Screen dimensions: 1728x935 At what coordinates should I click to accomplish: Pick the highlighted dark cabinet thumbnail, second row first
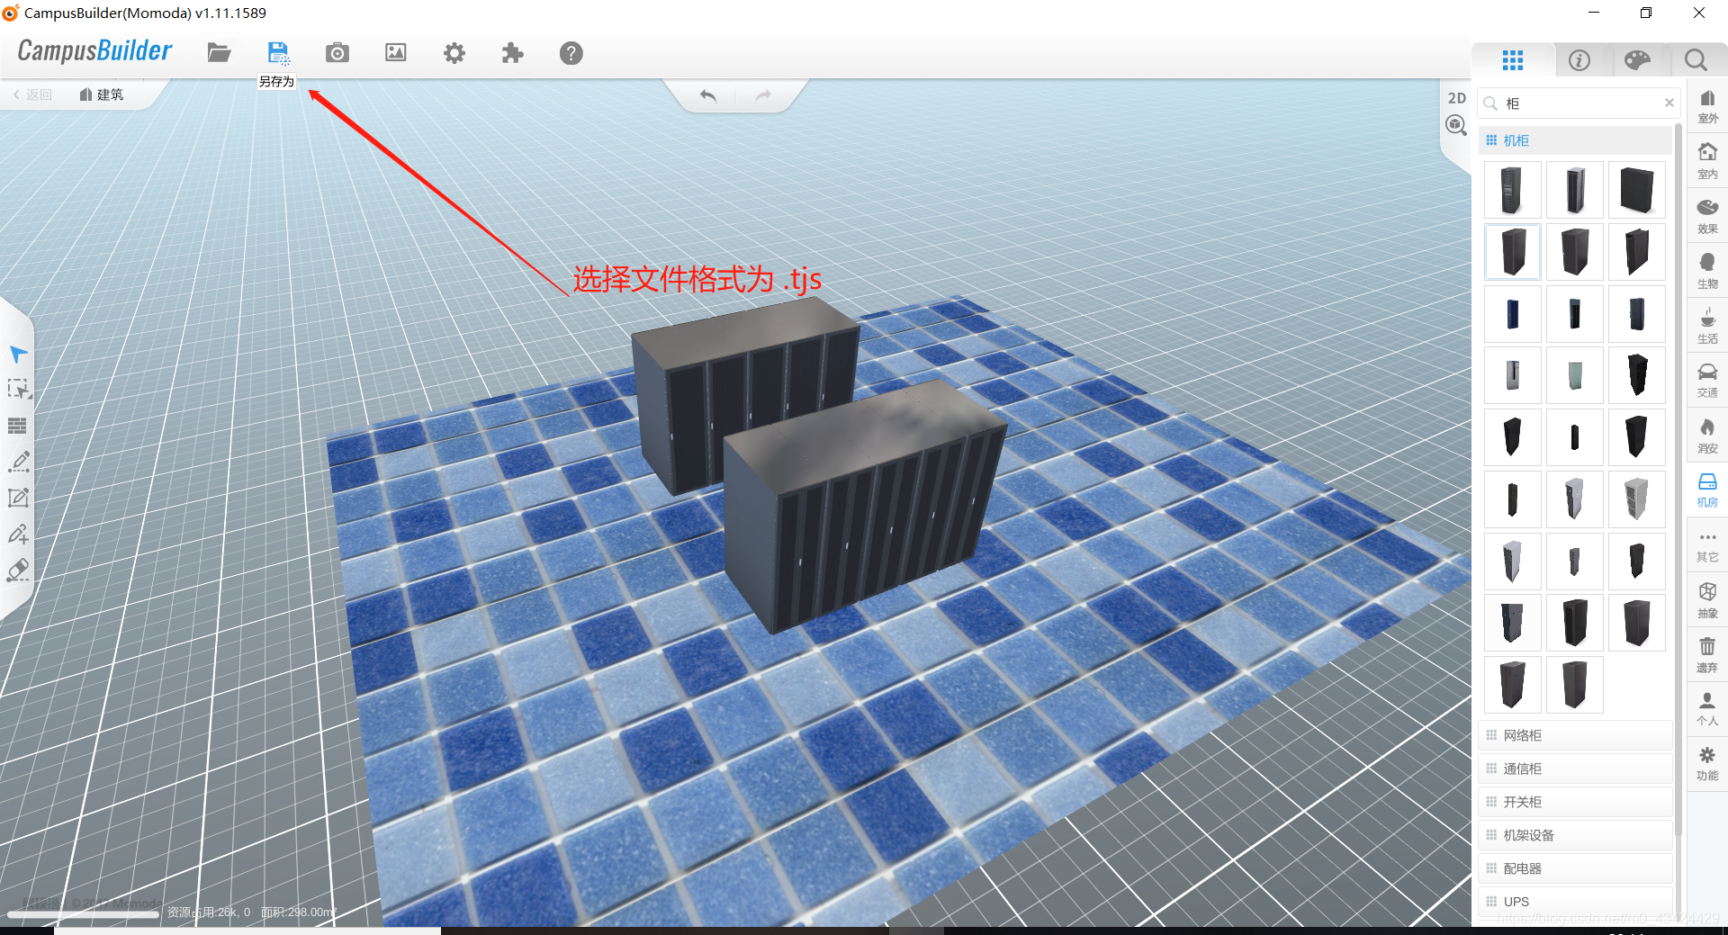click(x=1512, y=252)
